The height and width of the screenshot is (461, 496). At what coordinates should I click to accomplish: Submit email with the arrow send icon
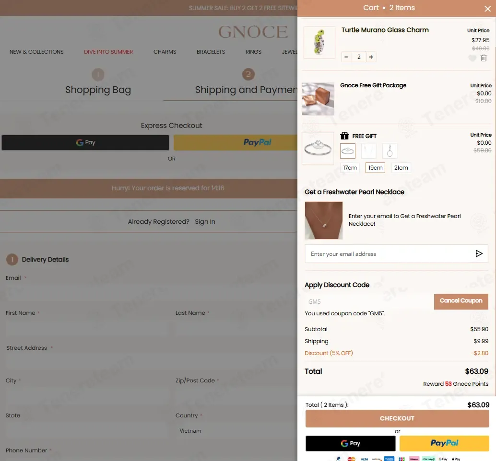tap(479, 254)
